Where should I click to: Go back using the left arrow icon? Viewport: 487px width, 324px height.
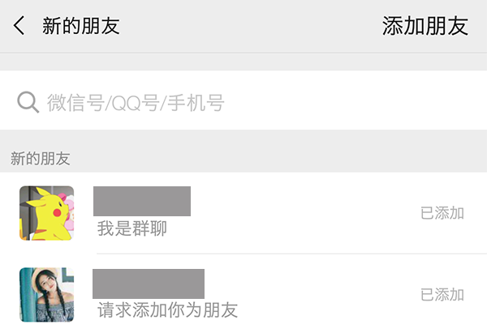(19, 25)
